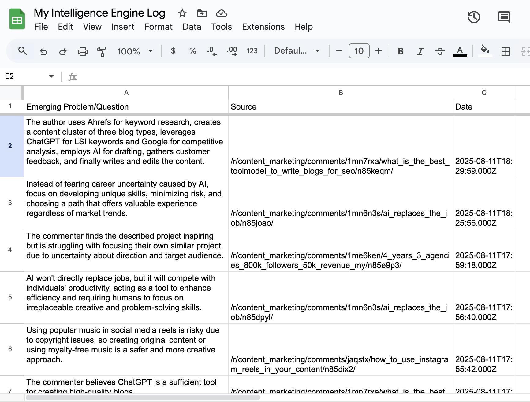Open the comments panel icon

coord(504,17)
